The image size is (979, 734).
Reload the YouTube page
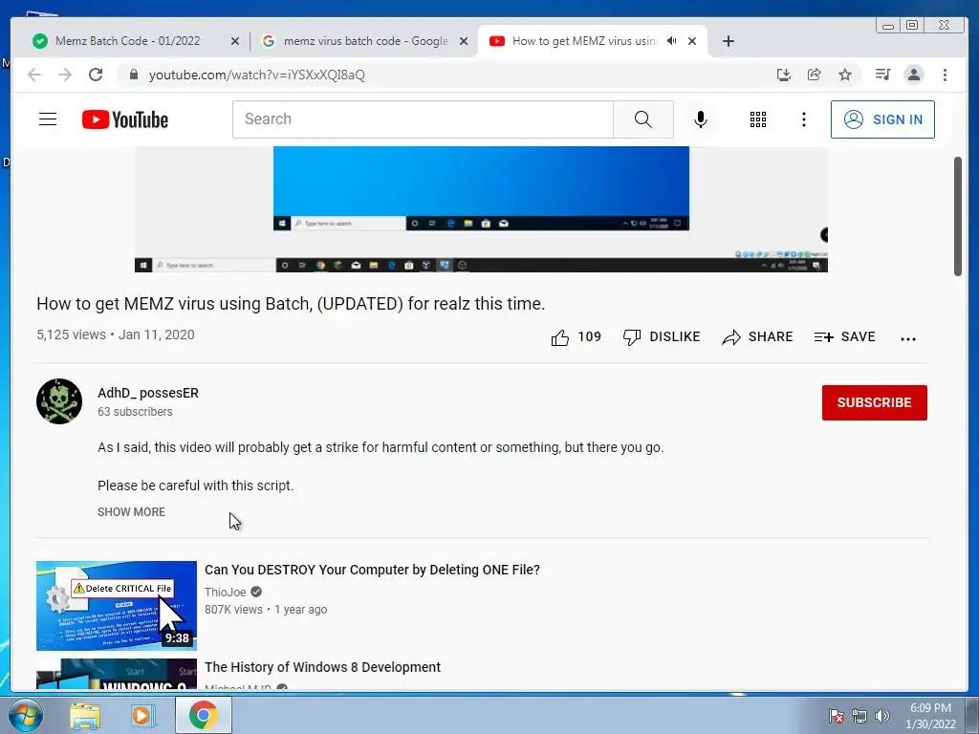[x=96, y=75]
